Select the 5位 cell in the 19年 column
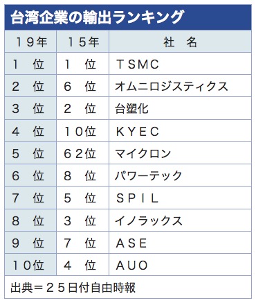Viewport: 256px width, 303px height. [30, 153]
